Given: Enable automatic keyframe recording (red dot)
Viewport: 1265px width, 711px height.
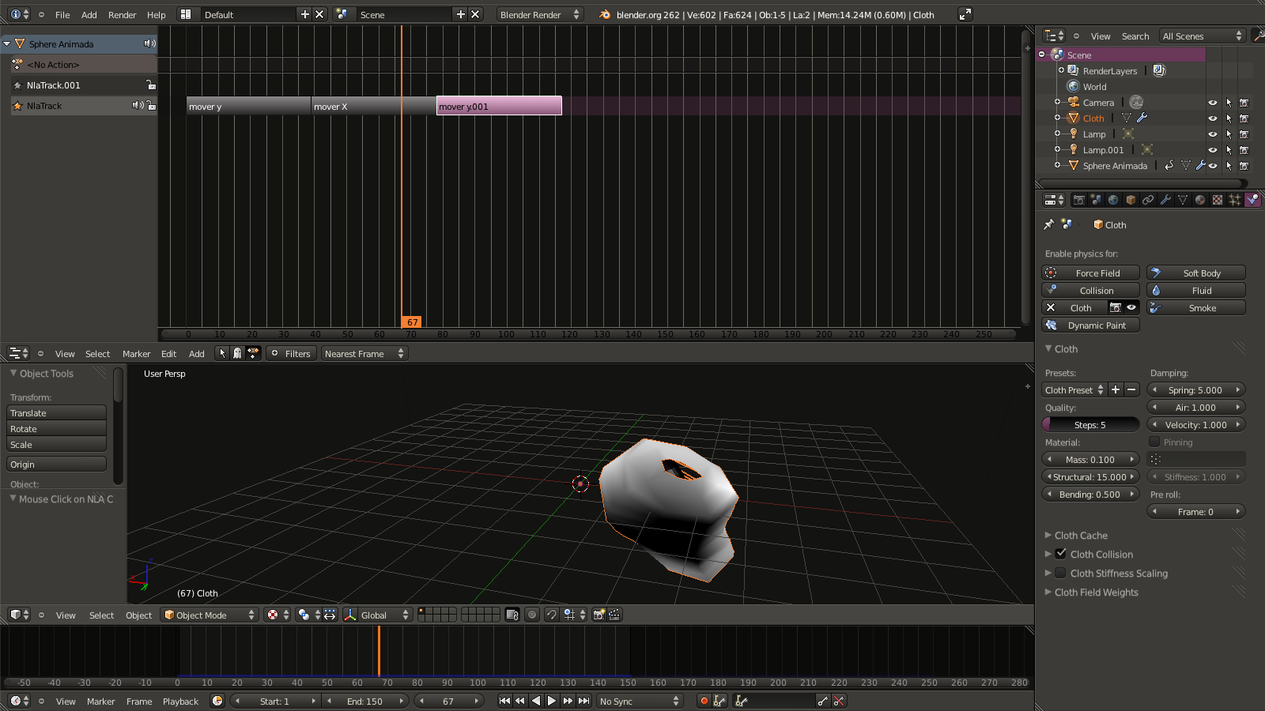Looking at the screenshot, I should tap(704, 701).
